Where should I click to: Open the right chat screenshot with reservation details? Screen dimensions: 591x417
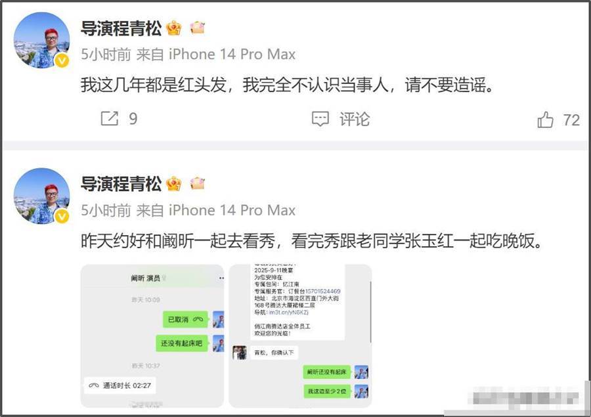pos(300,336)
